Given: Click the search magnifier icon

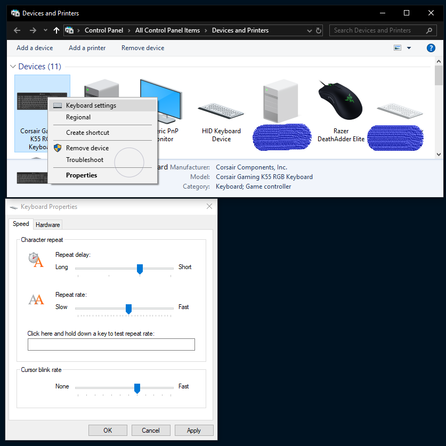Looking at the screenshot, I should click(429, 30).
